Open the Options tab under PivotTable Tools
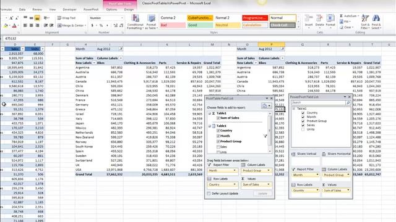This screenshot has height=222, width=396. pos(111,9)
